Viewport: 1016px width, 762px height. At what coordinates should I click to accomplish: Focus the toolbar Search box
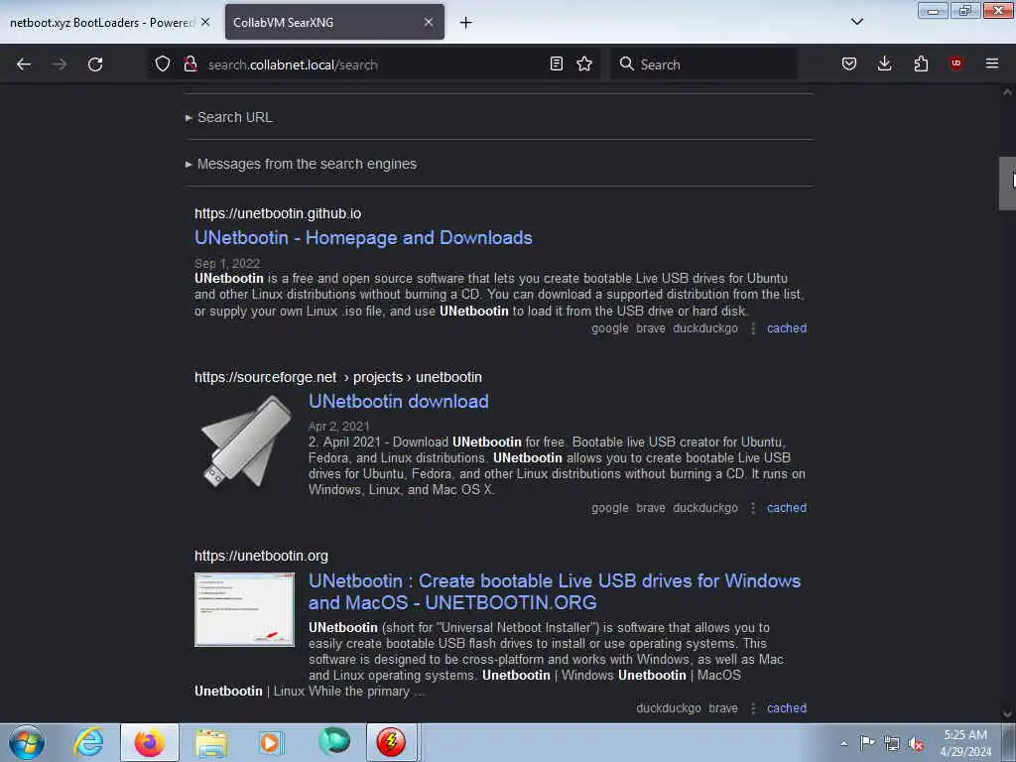(703, 64)
